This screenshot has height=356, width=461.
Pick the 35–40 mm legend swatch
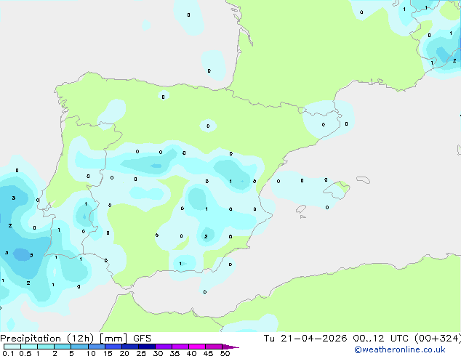click(x=180, y=347)
